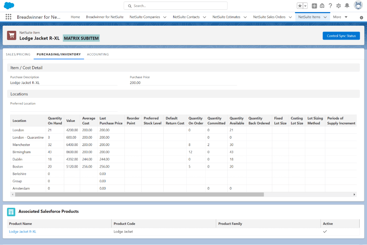Click the Associated Salesforce Products table icon

11,212
